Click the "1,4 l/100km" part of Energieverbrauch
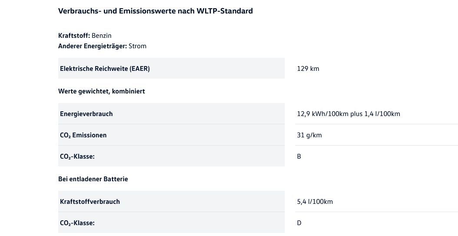The width and height of the screenshot is (458, 236). [383, 114]
